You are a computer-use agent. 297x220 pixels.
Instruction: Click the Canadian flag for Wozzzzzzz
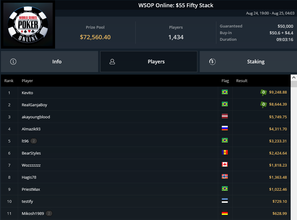click(x=225, y=164)
